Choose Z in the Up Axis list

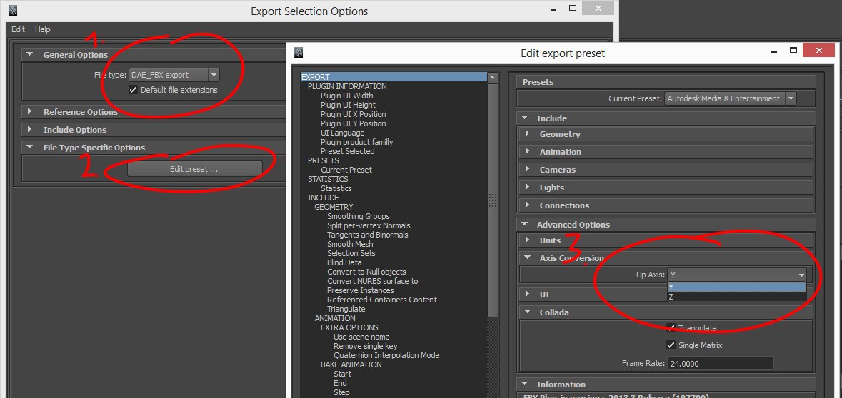[x=737, y=297]
